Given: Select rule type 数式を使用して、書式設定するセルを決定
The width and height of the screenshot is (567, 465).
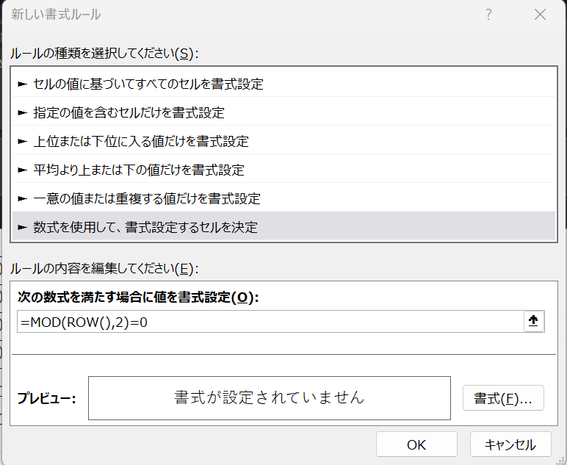Looking at the screenshot, I should pyautogui.click(x=283, y=227).
